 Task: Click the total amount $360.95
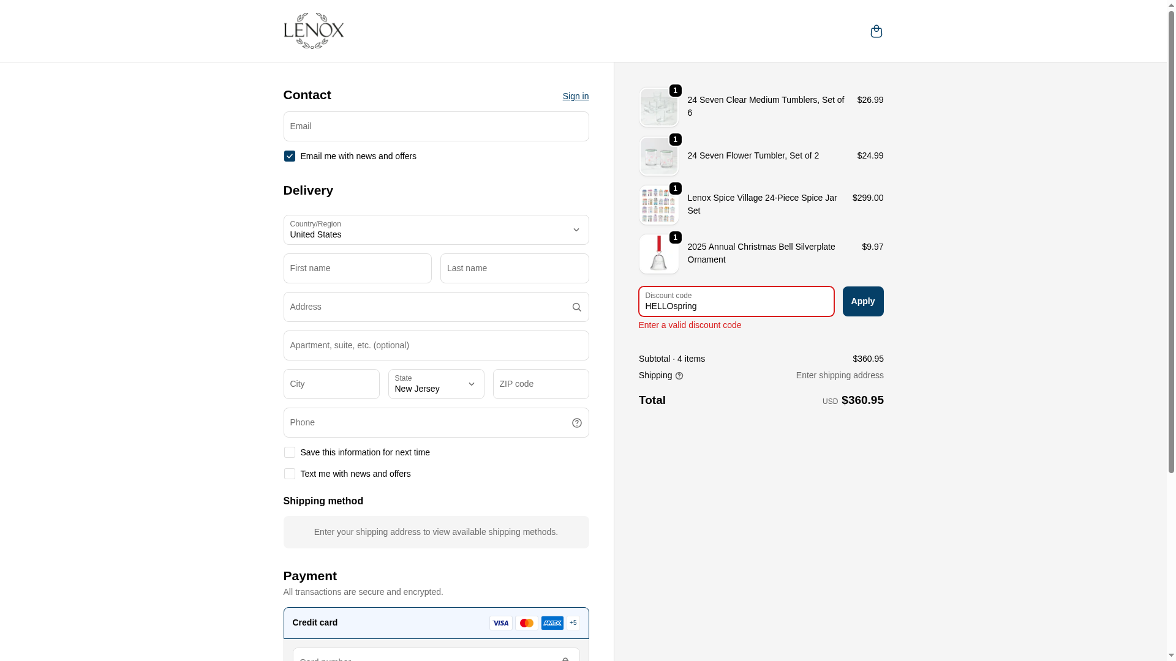pyautogui.click(x=862, y=400)
